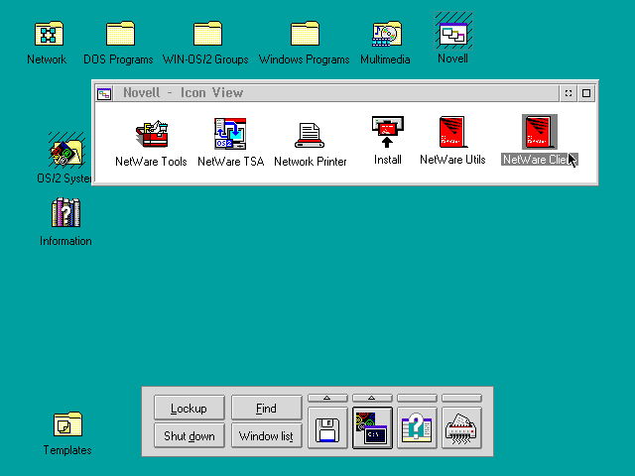635x476 pixels.
Task: Open empty drawer above the Shredder icon
Action: click(x=461, y=399)
